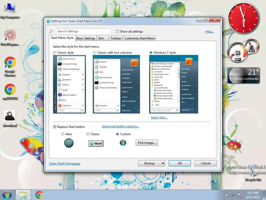The image size is (266, 200).
Task: Click the OK button
Action: (180, 163)
